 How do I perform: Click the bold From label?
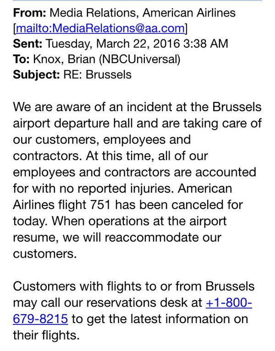pos(29,13)
